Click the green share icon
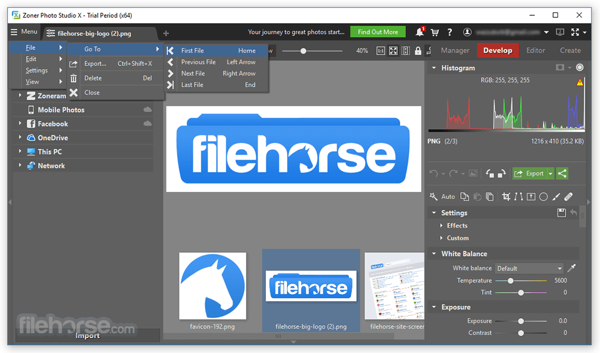 562,173
